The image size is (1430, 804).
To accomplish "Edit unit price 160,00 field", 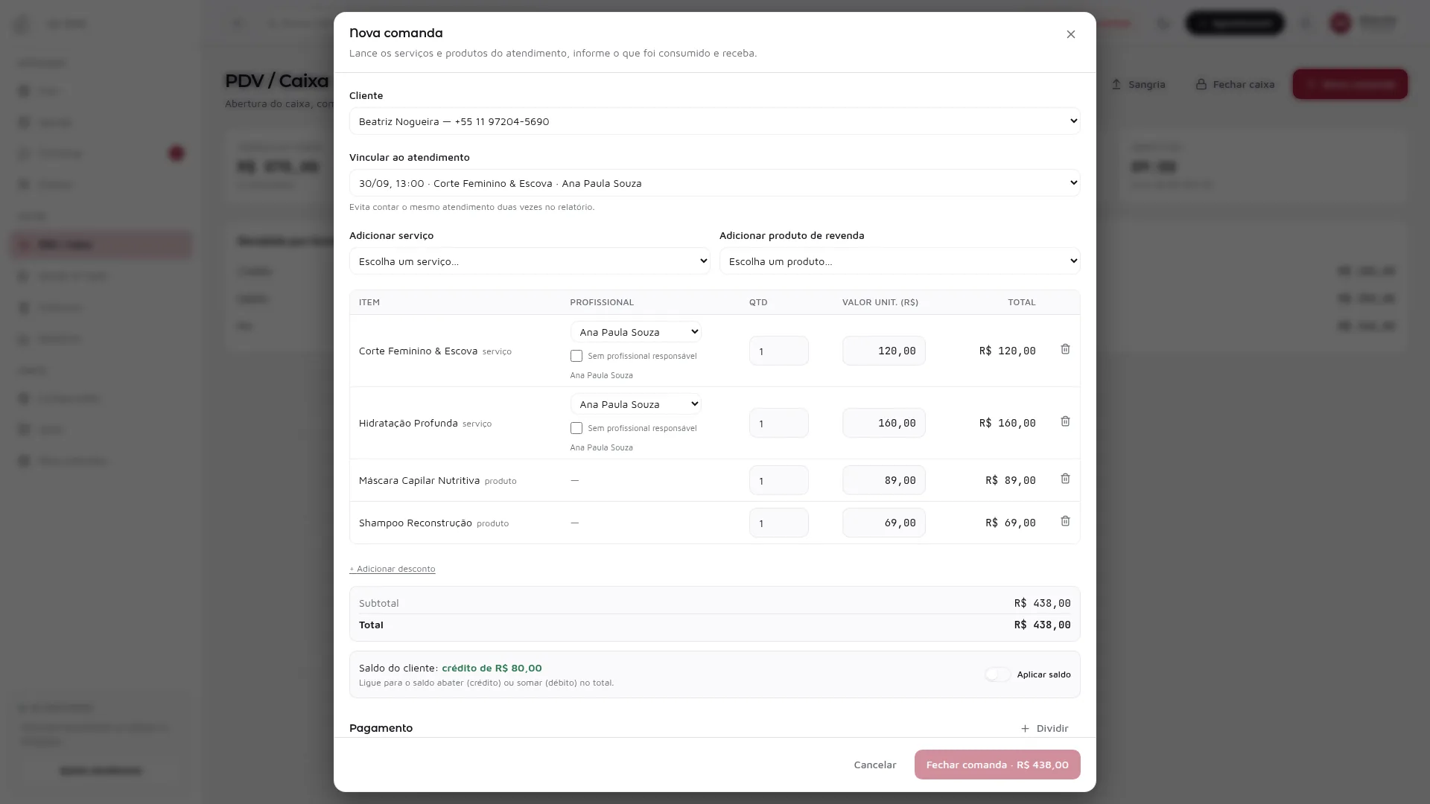I will coord(883,423).
